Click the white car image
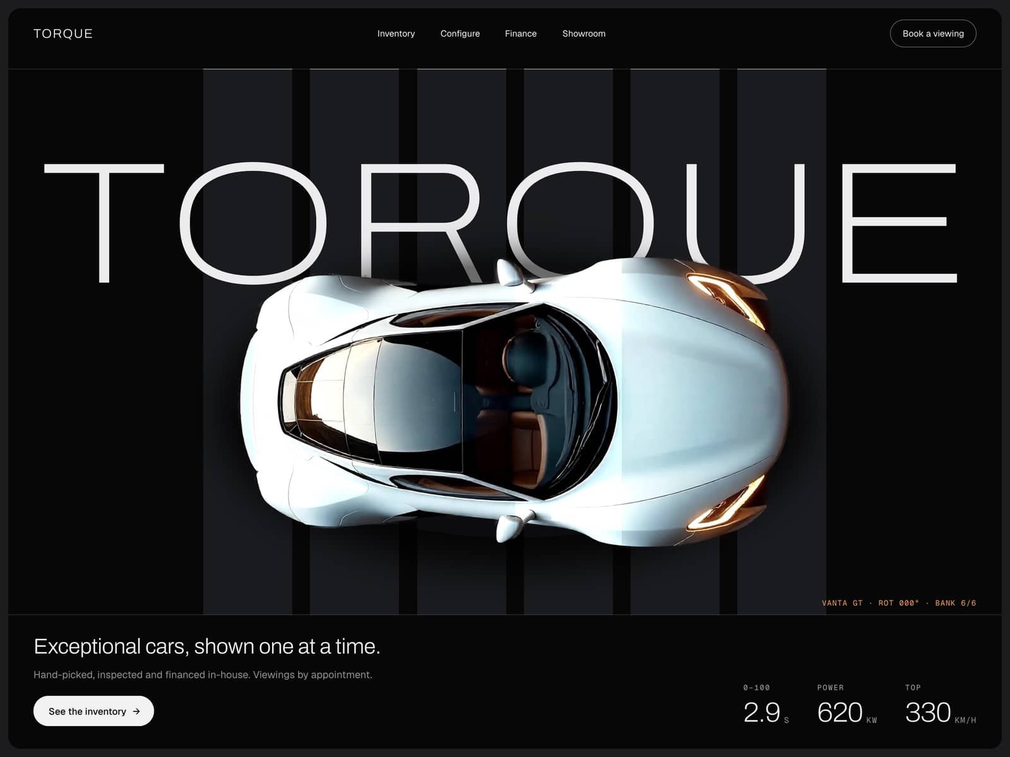This screenshot has height=757, width=1010. (514, 402)
